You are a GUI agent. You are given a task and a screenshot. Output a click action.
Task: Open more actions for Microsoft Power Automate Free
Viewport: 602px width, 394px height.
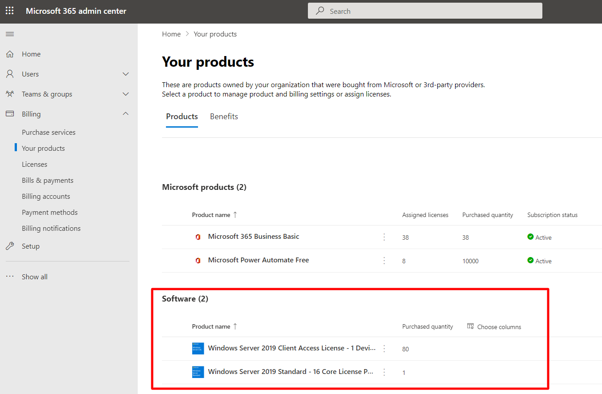click(384, 261)
